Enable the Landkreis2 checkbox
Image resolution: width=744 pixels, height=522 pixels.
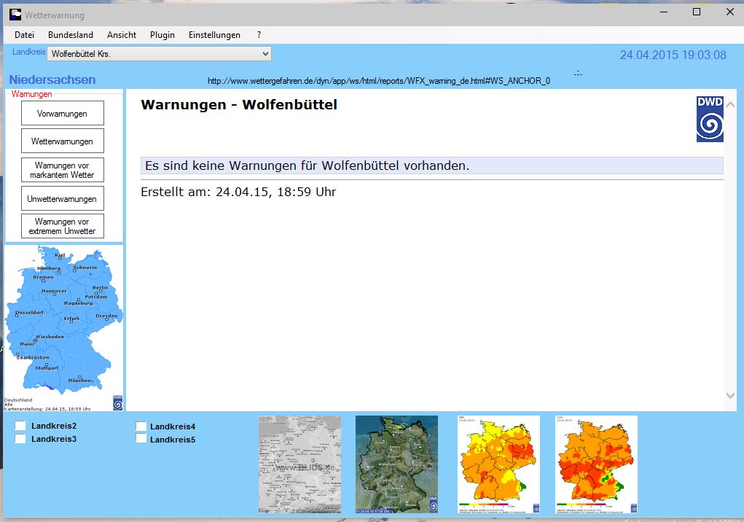click(x=20, y=426)
